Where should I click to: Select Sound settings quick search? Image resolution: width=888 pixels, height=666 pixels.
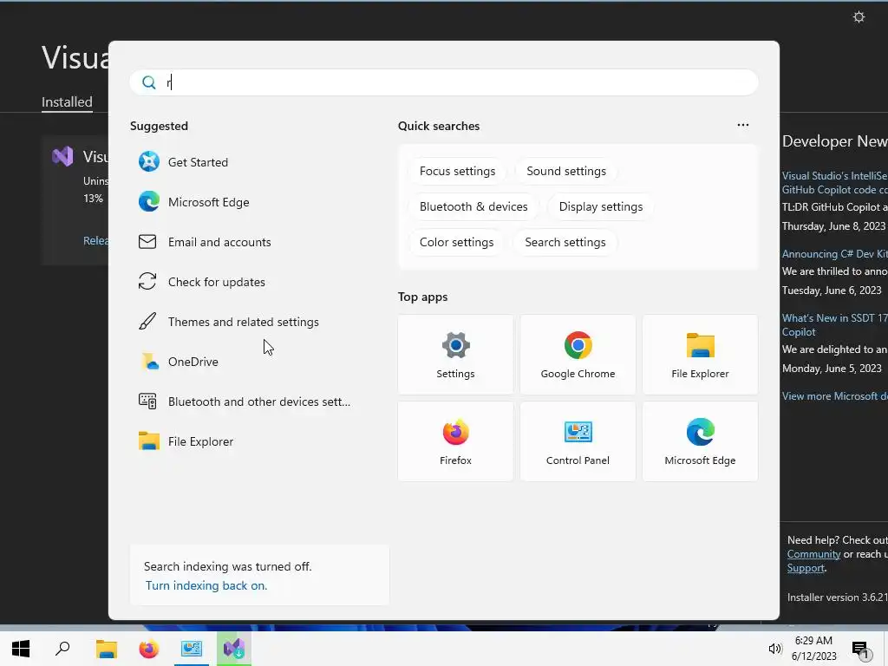566,171
